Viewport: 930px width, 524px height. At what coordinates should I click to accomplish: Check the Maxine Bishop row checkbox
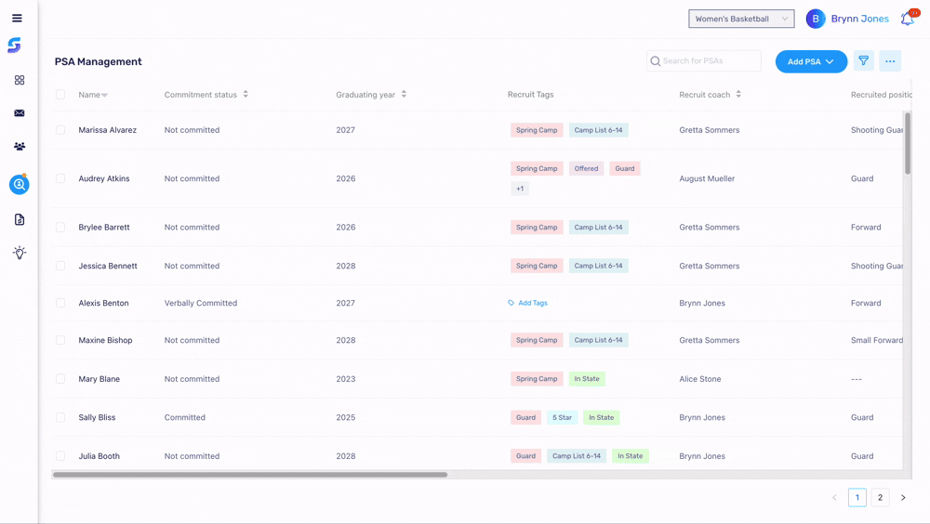[x=60, y=340]
